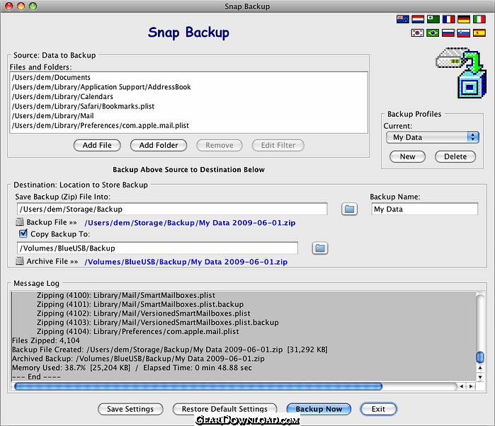Click message log scroll right arrow
Screen dimensions: 495x426
point(471,386)
